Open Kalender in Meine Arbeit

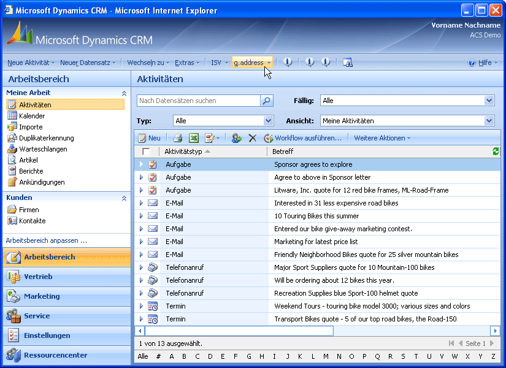pos(32,116)
